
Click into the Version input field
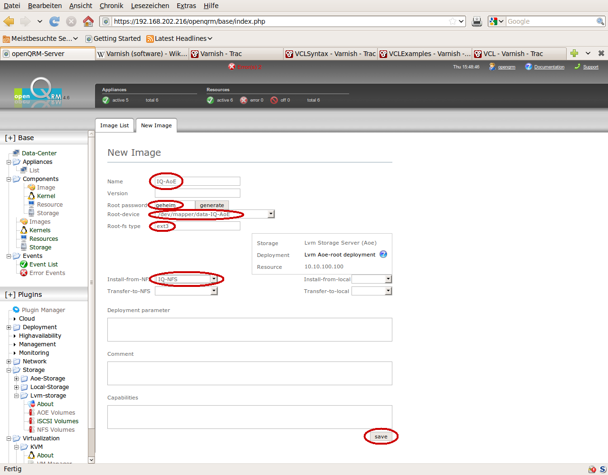click(197, 193)
